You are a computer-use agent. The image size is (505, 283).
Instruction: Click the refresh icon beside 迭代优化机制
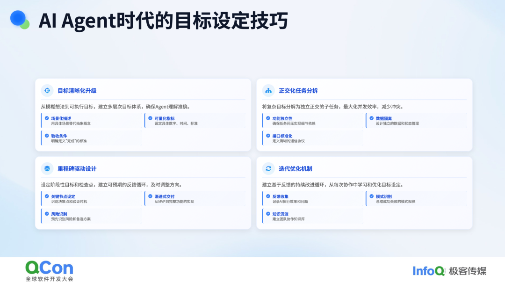(268, 168)
